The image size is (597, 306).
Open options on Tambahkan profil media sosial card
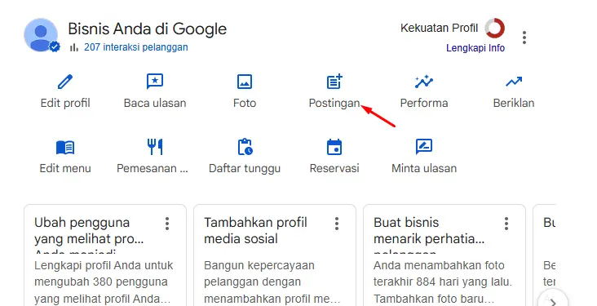[x=337, y=224]
